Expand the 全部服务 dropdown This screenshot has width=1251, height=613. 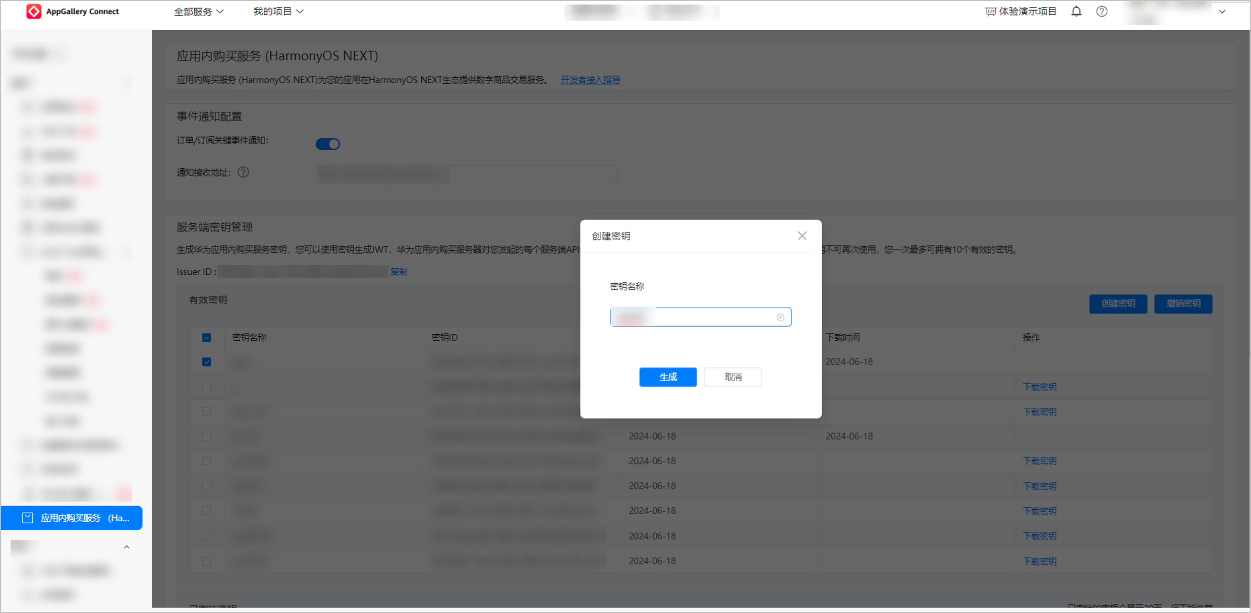(198, 12)
